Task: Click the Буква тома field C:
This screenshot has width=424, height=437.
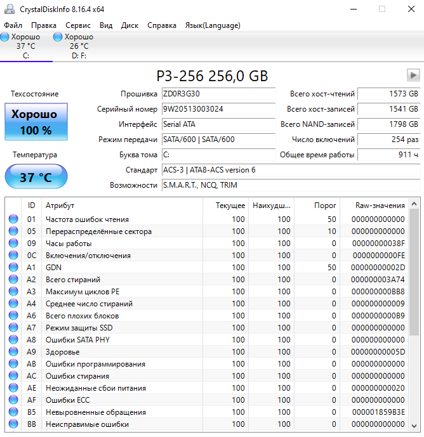Action: pyautogui.click(x=218, y=155)
